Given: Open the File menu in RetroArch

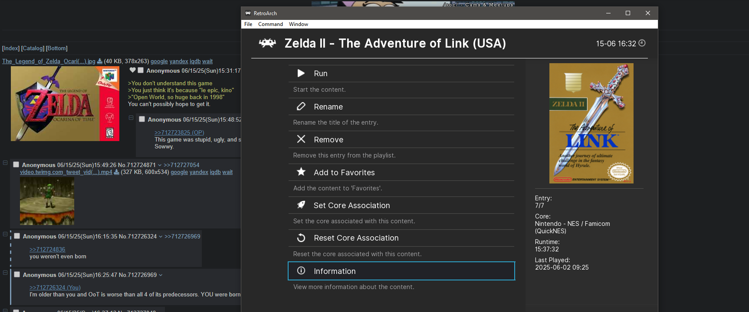Looking at the screenshot, I should click(248, 24).
